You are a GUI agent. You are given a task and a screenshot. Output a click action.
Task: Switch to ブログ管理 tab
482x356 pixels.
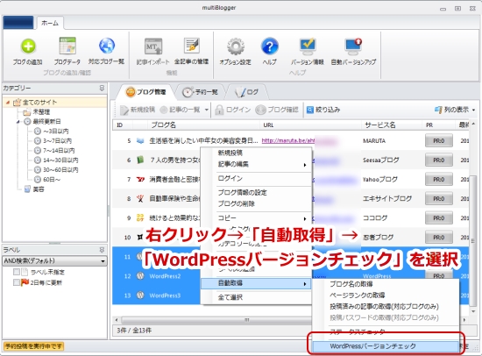(145, 92)
